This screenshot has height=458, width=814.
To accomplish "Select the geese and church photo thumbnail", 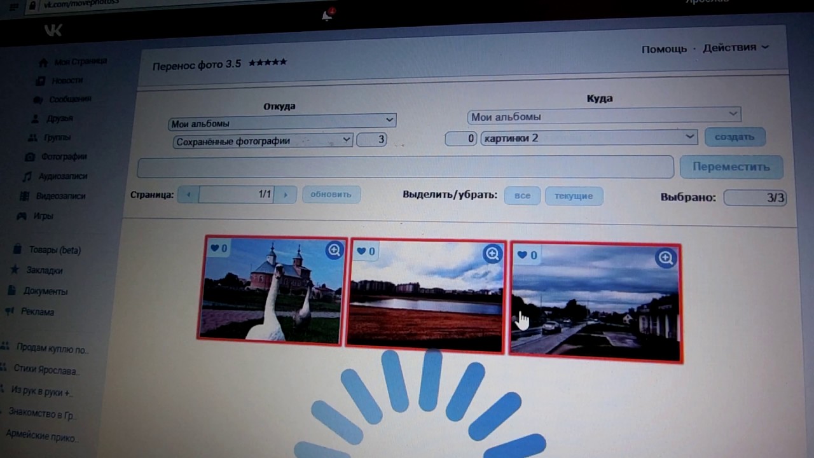I will point(272,290).
